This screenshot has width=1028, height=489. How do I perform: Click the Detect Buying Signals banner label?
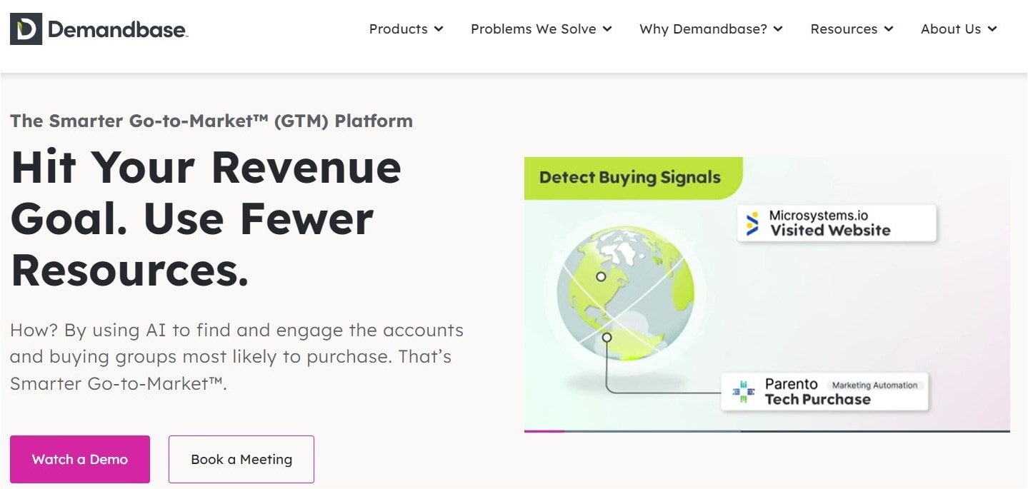pyautogui.click(x=629, y=178)
